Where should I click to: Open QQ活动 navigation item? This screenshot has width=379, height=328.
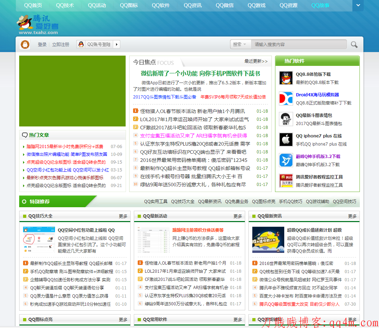(97, 5)
